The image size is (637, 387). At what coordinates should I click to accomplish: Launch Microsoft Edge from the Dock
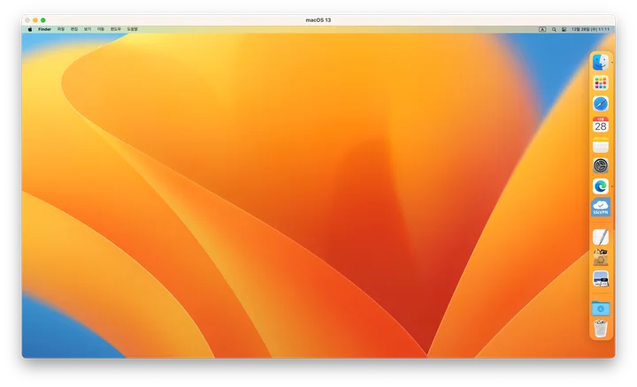[x=601, y=186]
